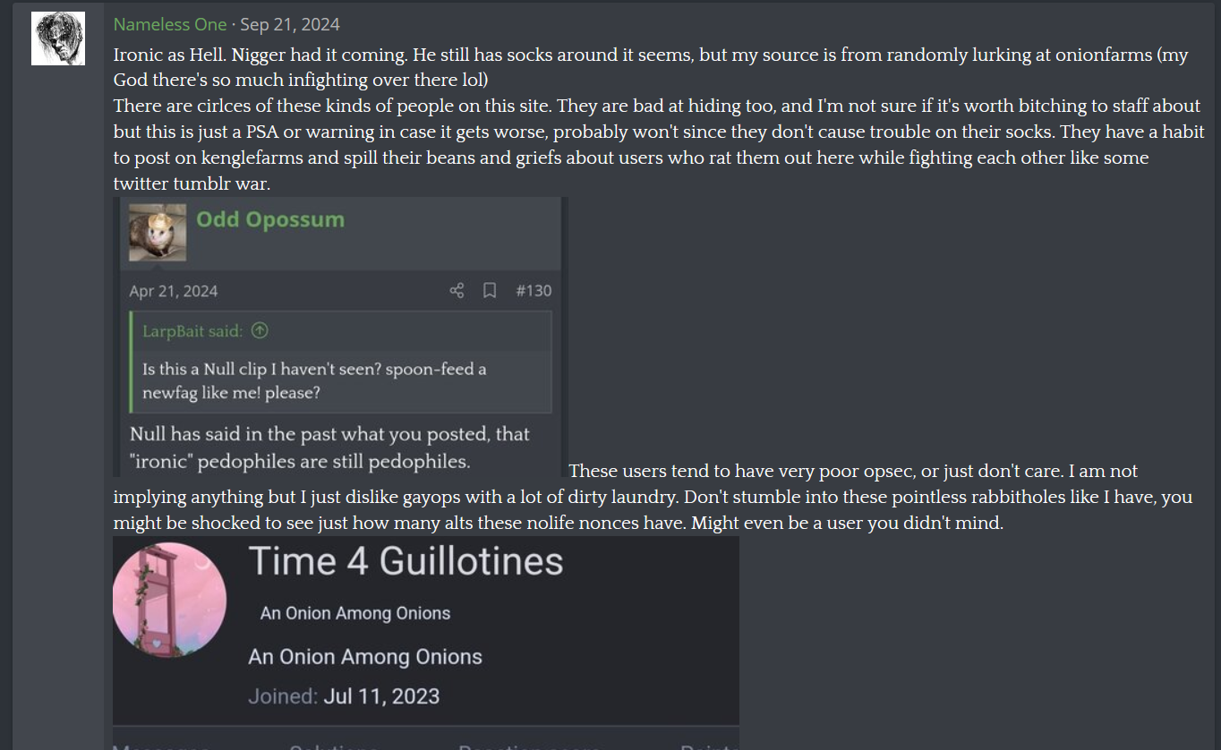Expand the quoted LarpBait message block
The width and height of the screenshot is (1221, 750).
click(x=341, y=362)
